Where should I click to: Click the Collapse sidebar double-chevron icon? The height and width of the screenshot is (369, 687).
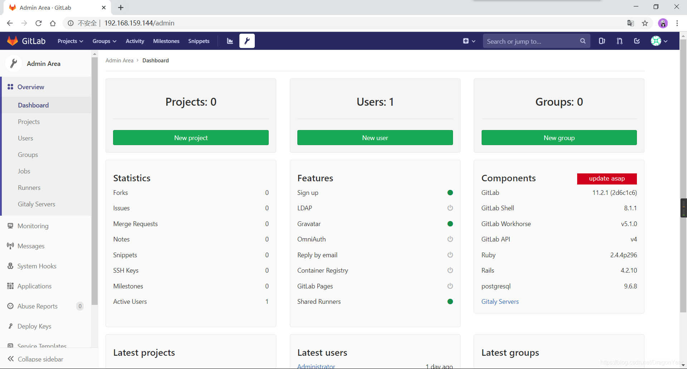(11, 359)
